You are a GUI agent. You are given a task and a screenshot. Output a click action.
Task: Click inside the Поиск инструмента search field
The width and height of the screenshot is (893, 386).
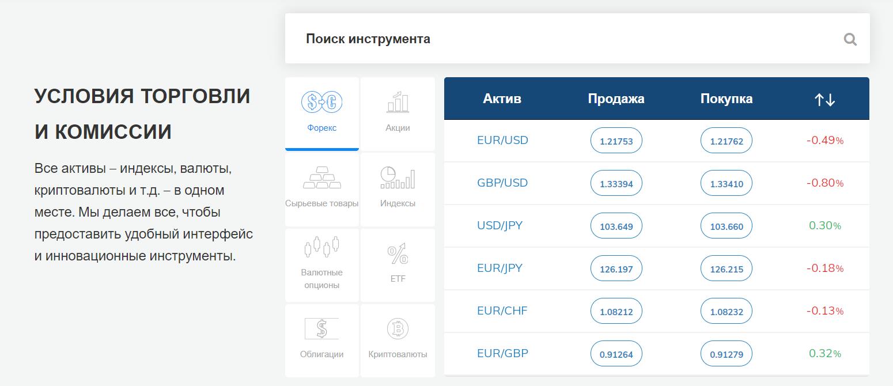pos(519,39)
